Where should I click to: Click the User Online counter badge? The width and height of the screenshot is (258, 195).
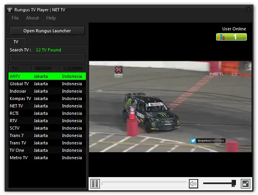(231, 37)
